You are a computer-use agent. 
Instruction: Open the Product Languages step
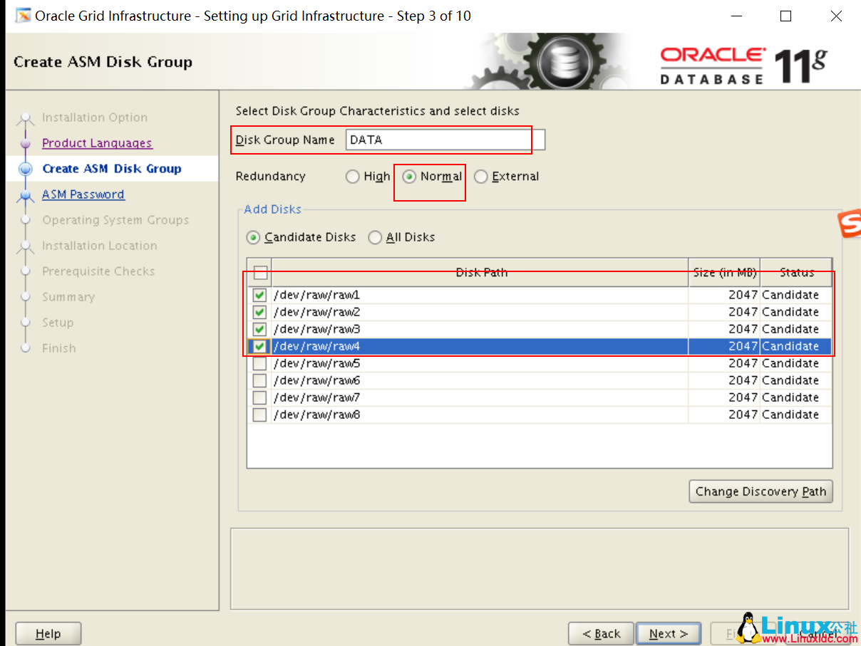[x=98, y=142]
